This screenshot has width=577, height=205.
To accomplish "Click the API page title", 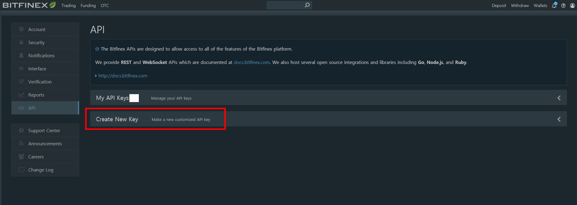I will pos(97,30).
